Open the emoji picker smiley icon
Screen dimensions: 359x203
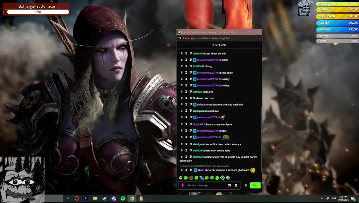[236, 185]
